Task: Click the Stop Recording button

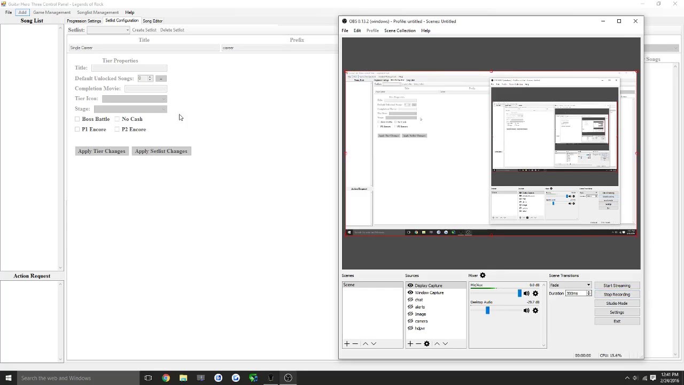Action: [617, 295]
